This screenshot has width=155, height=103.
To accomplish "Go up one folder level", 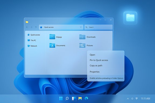I will tap(36, 27).
